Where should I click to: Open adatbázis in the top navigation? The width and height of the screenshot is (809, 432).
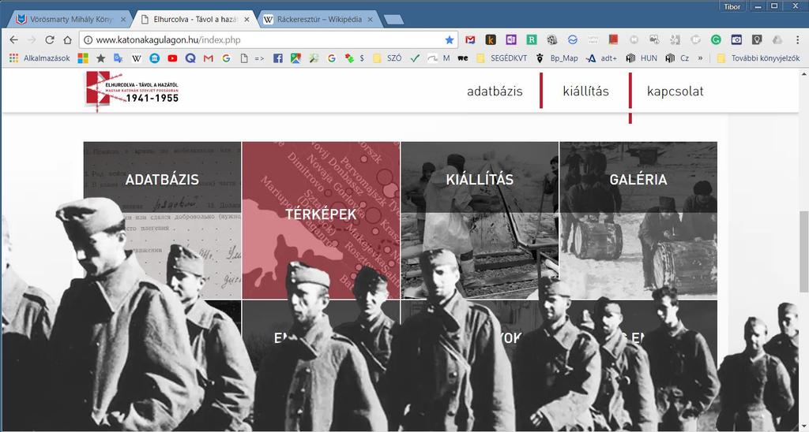[495, 91]
